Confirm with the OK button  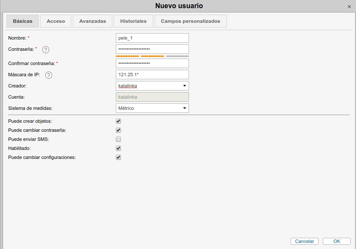(337, 241)
